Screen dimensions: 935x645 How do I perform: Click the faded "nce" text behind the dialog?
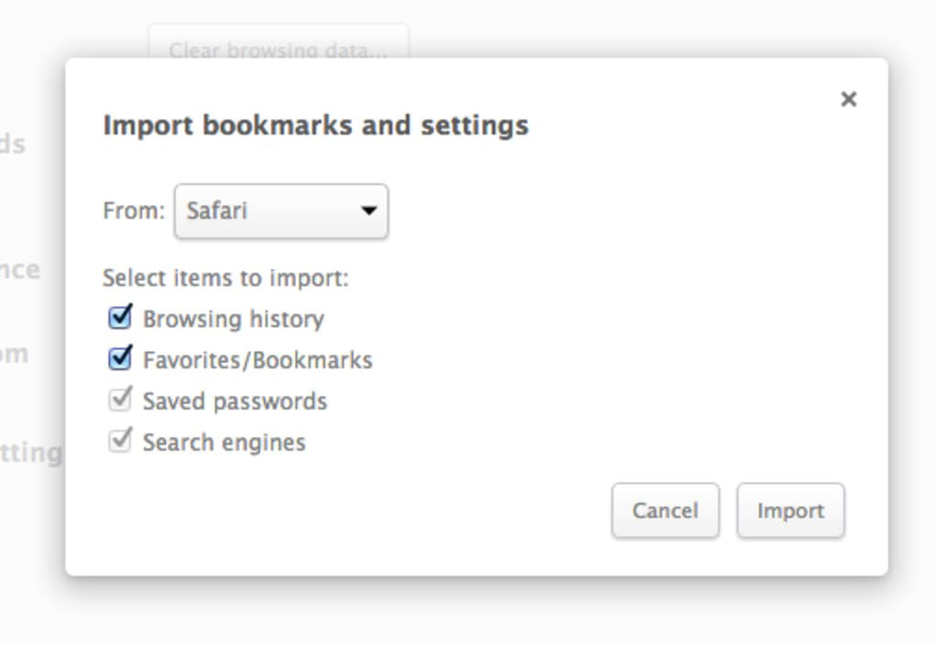(x=20, y=270)
